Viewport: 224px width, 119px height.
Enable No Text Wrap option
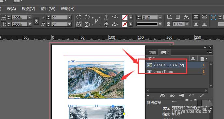196,17
